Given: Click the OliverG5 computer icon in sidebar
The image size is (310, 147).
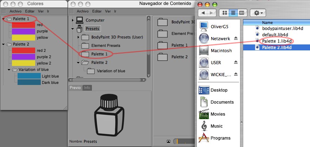Looking at the screenshot, I should 205,26.
